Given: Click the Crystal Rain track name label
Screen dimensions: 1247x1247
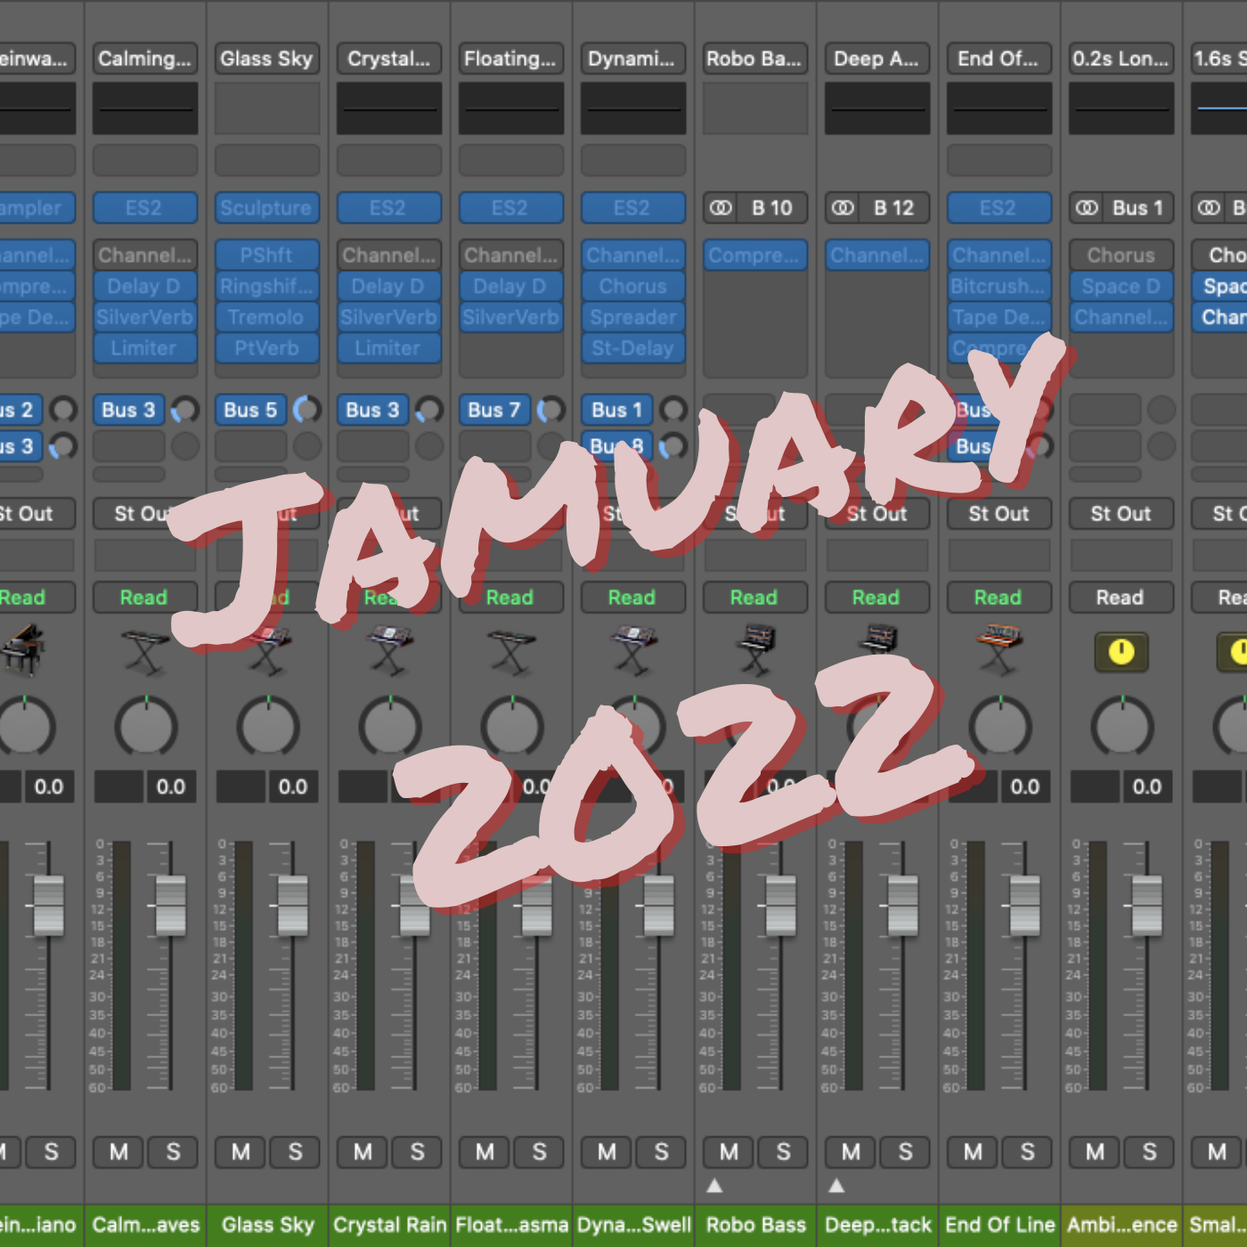Looking at the screenshot, I should (x=389, y=1225).
